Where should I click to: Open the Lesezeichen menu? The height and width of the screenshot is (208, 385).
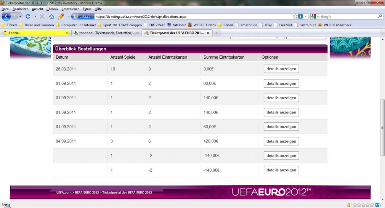[x=70, y=9]
